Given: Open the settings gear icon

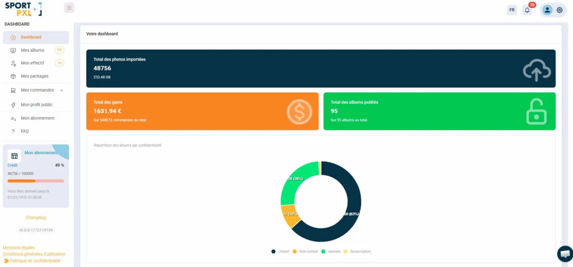Looking at the screenshot, I should [559, 10].
